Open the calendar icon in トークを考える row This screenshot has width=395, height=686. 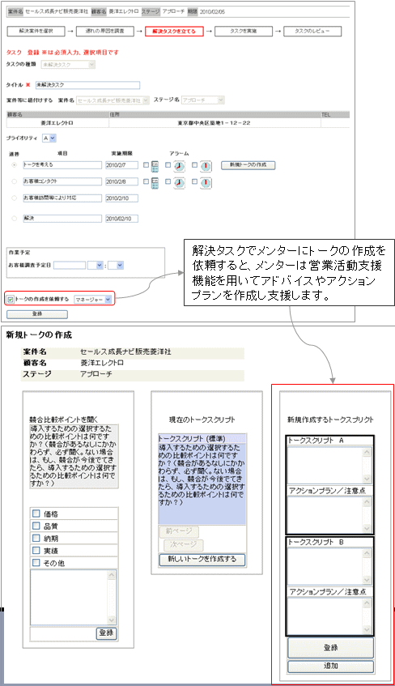[155, 166]
